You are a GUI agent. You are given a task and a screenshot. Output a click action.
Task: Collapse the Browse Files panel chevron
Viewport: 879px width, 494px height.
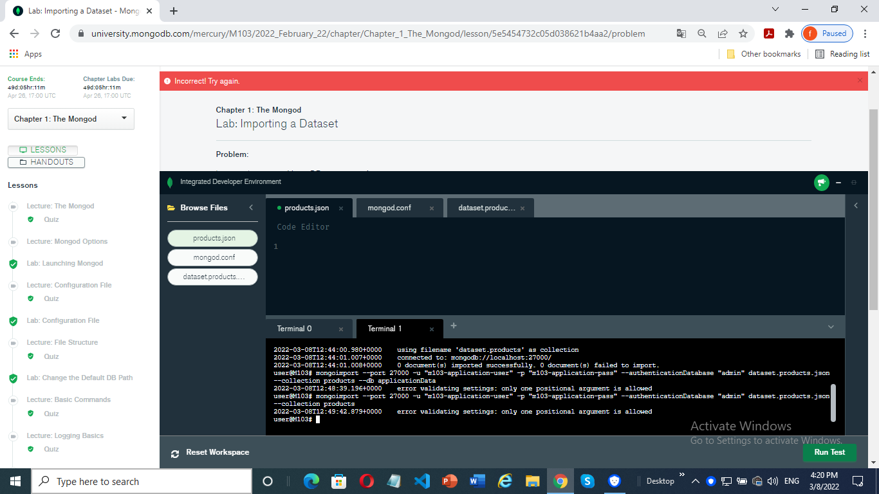(251, 208)
